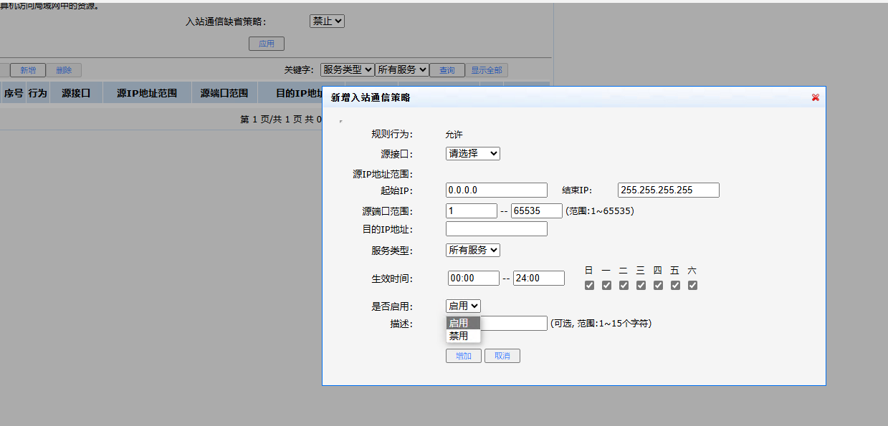
Task: Toggle the 二 (Tuesday) checkbox
Action: point(624,285)
